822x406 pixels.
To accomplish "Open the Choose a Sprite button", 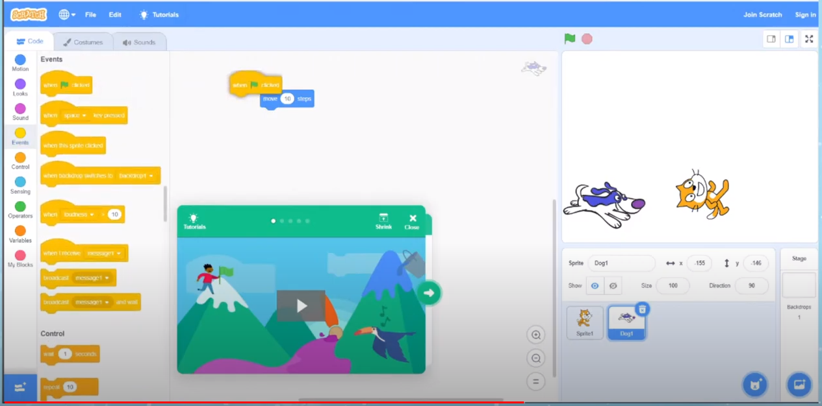I will 754,384.
